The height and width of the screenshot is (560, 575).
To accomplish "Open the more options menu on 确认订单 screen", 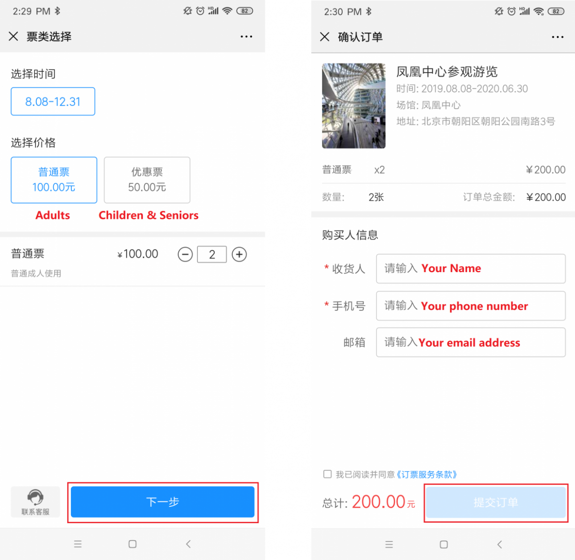I will pos(558,37).
